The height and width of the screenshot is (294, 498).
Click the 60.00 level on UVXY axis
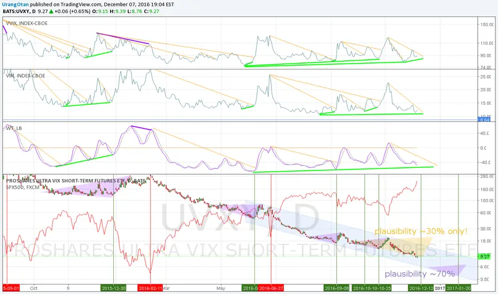[486, 213]
